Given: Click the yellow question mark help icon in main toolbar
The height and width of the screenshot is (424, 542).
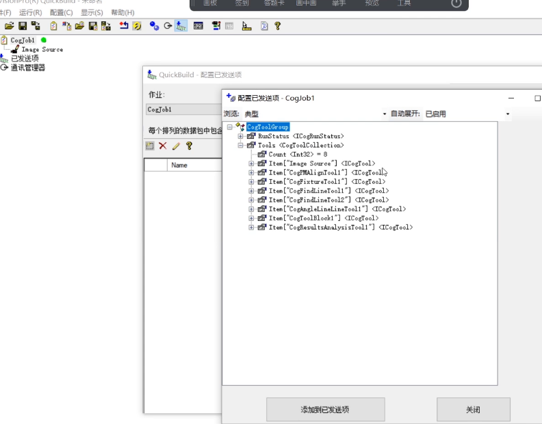Looking at the screenshot, I should point(277,26).
